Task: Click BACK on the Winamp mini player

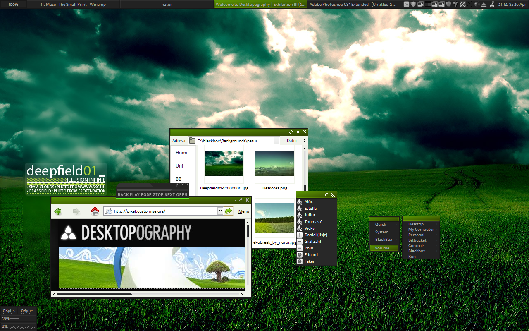Action: click(x=123, y=194)
